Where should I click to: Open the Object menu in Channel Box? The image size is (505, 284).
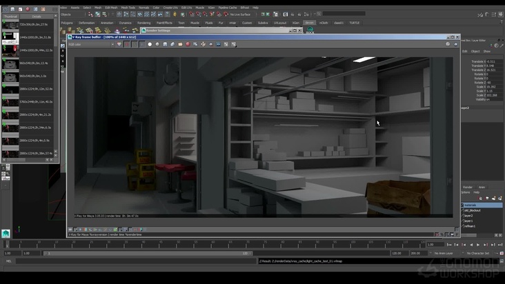pos(475,52)
